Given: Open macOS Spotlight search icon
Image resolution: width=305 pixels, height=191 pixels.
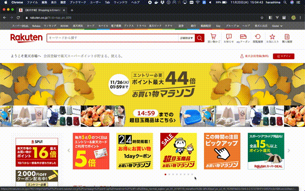Looking at the screenshot, I should click(x=285, y=2).
